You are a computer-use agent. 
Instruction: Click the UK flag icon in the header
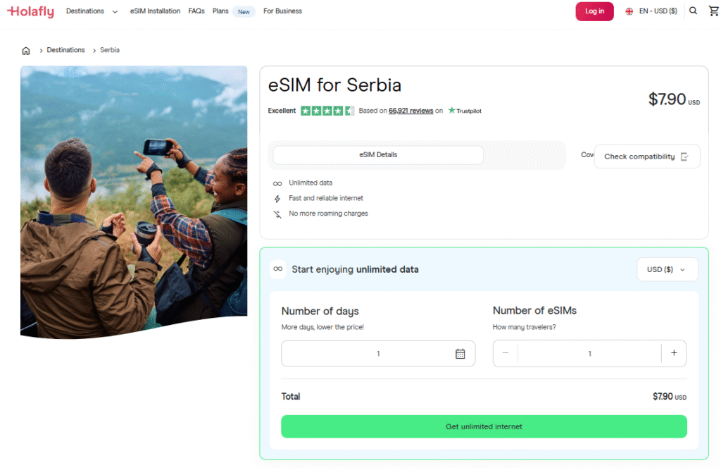point(629,11)
